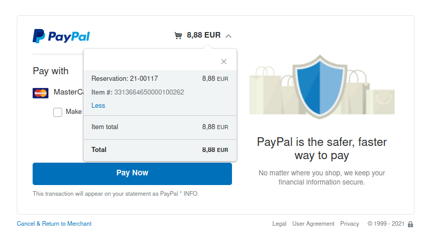Close the order details popup
This screenshot has height=244, width=439.
click(223, 62)
